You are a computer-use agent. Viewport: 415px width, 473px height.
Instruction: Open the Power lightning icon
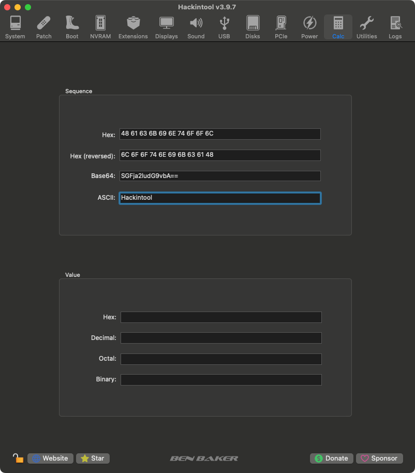click(309, 23)
